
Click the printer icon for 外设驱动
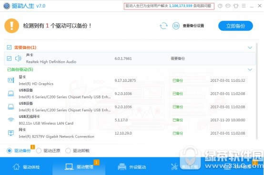click(x=122, y=167)
